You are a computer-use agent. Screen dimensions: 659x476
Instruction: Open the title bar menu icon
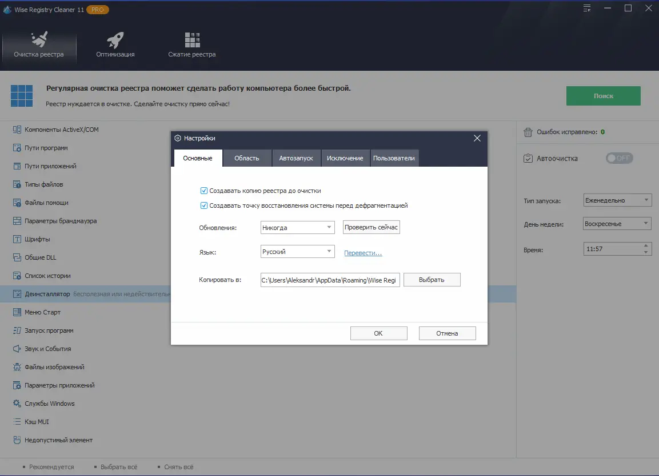587,8
